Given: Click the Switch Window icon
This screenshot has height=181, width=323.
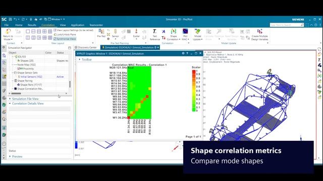Looking at the screenshot, I should pyautogui.click(x=45, y=19).
